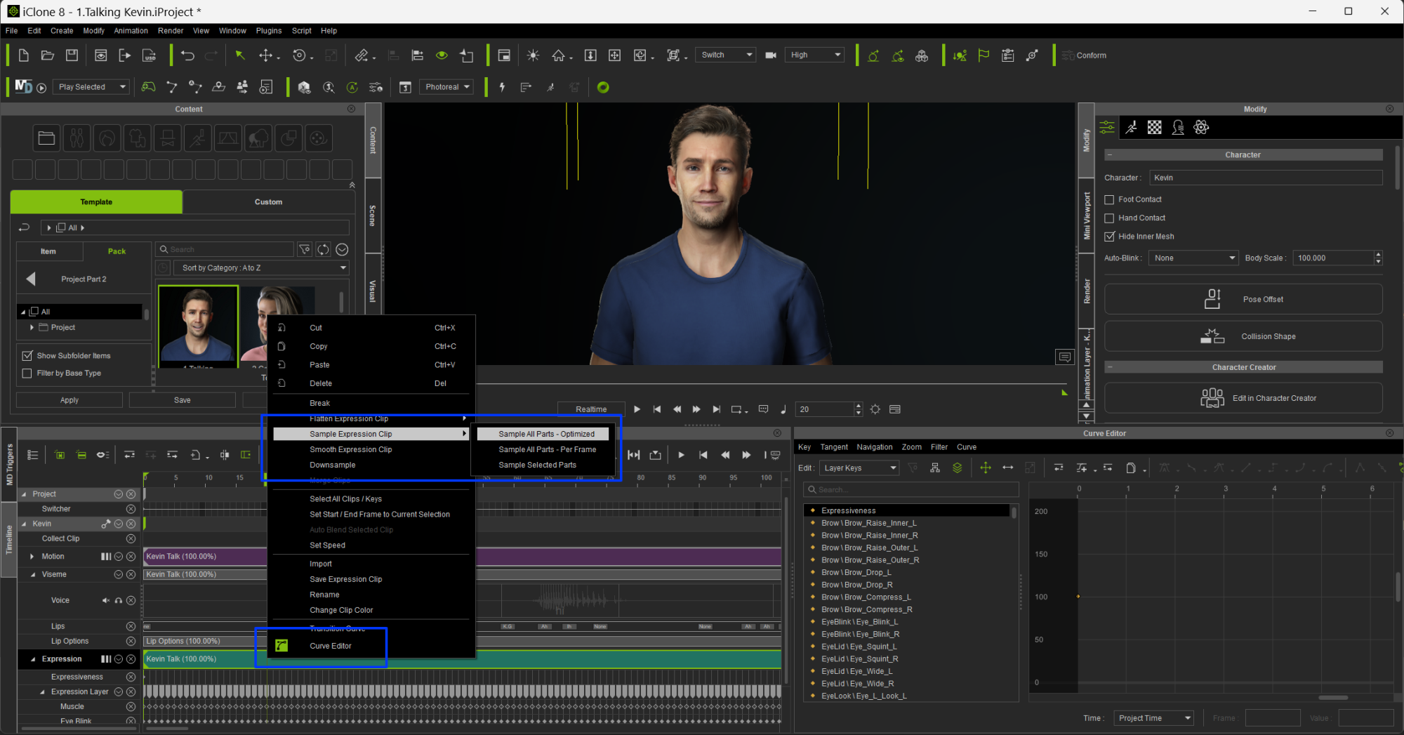Click the light sun icon in toolbar
Image resolution: width=1404 pixels, height=735 pixels.
pos(533,55)
